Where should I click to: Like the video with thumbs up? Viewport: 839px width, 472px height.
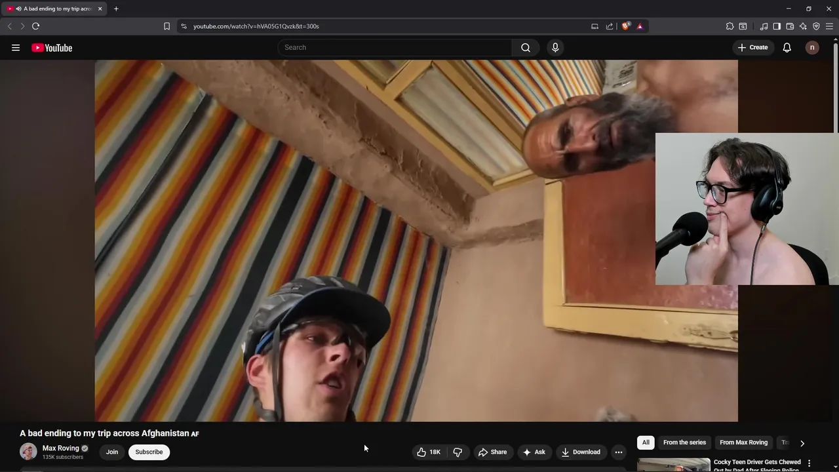[429, 452]
